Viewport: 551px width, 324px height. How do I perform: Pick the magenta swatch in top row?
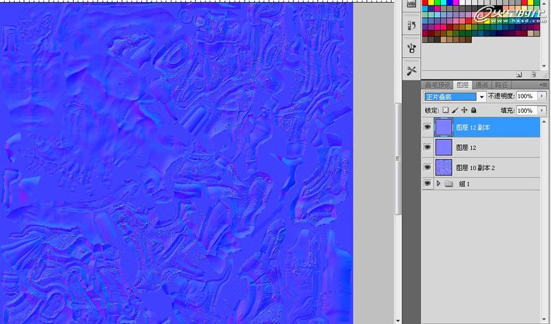456,3
